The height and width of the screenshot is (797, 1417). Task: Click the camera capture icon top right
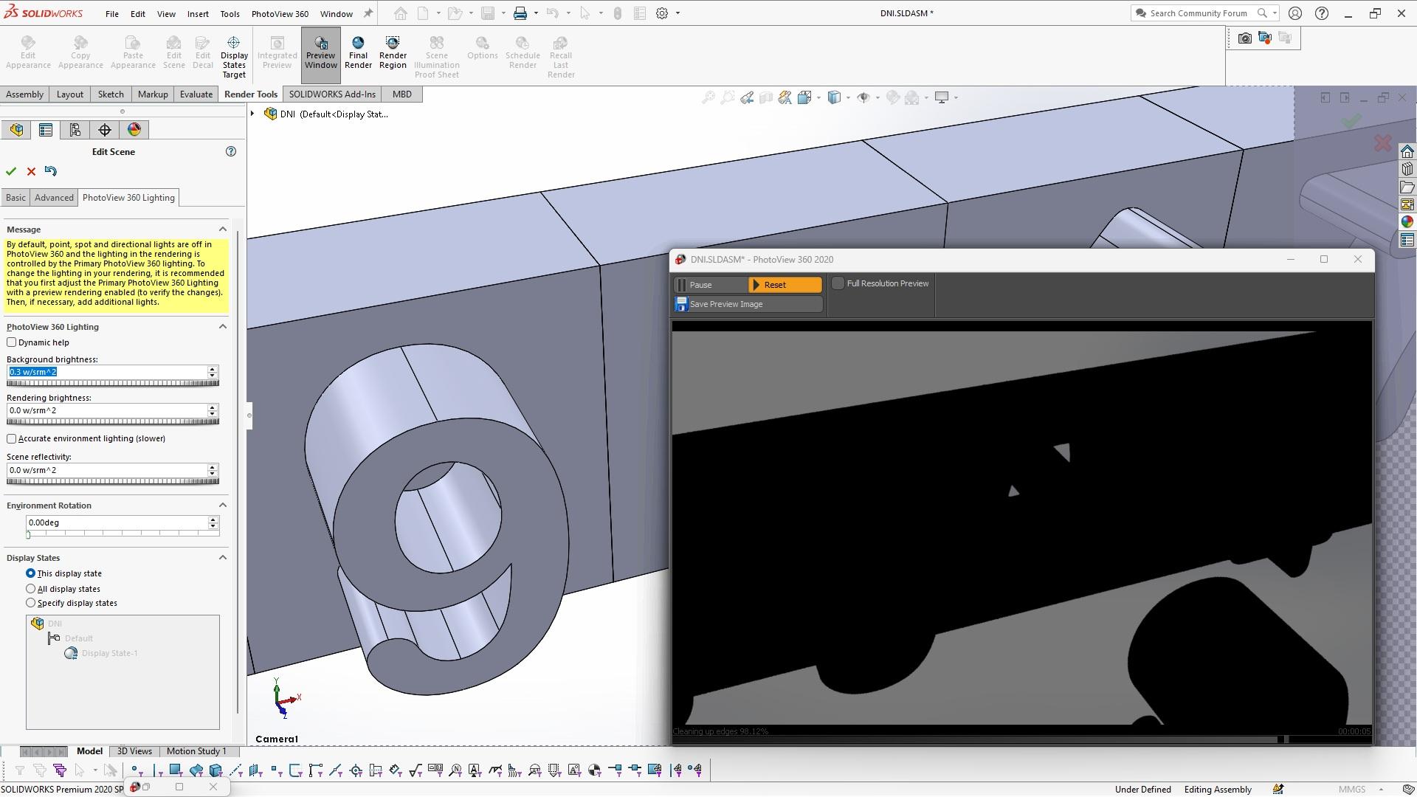click(1245, 38)
